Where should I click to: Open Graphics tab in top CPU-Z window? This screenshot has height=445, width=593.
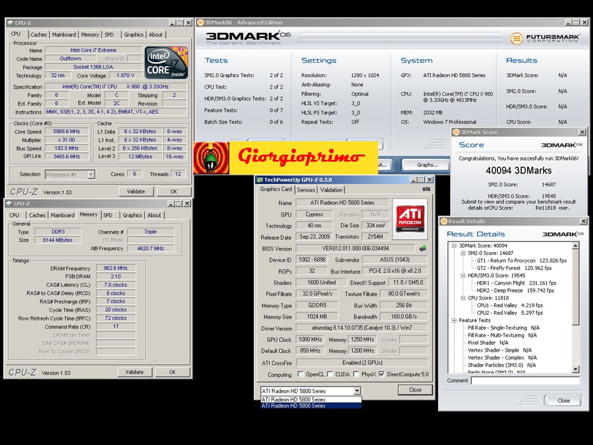(134, 34)
